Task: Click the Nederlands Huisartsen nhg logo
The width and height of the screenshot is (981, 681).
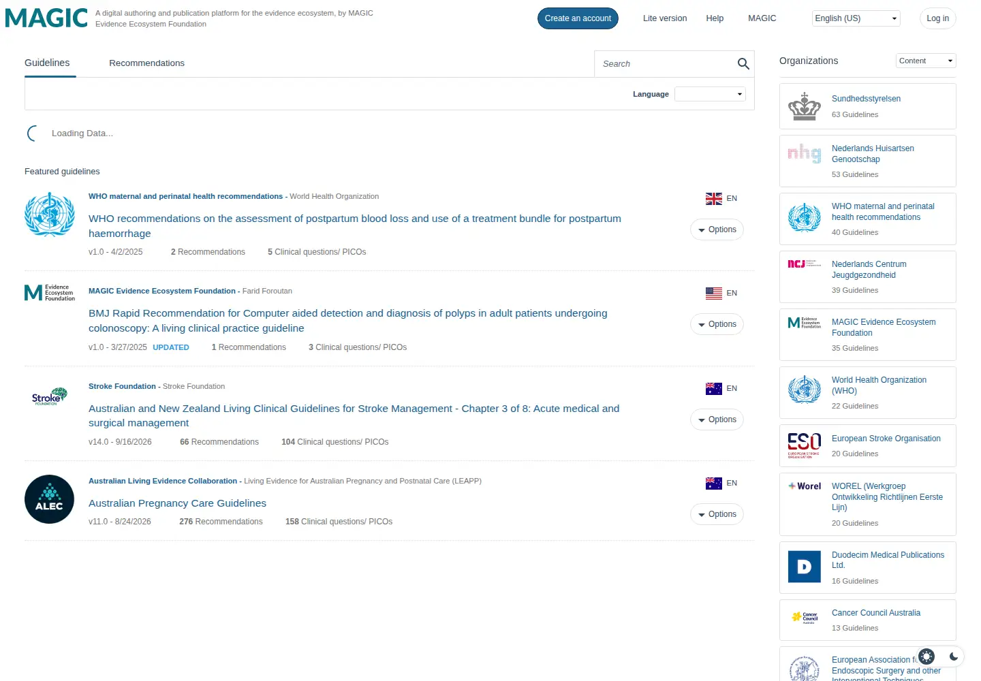Action: [805, 153]
